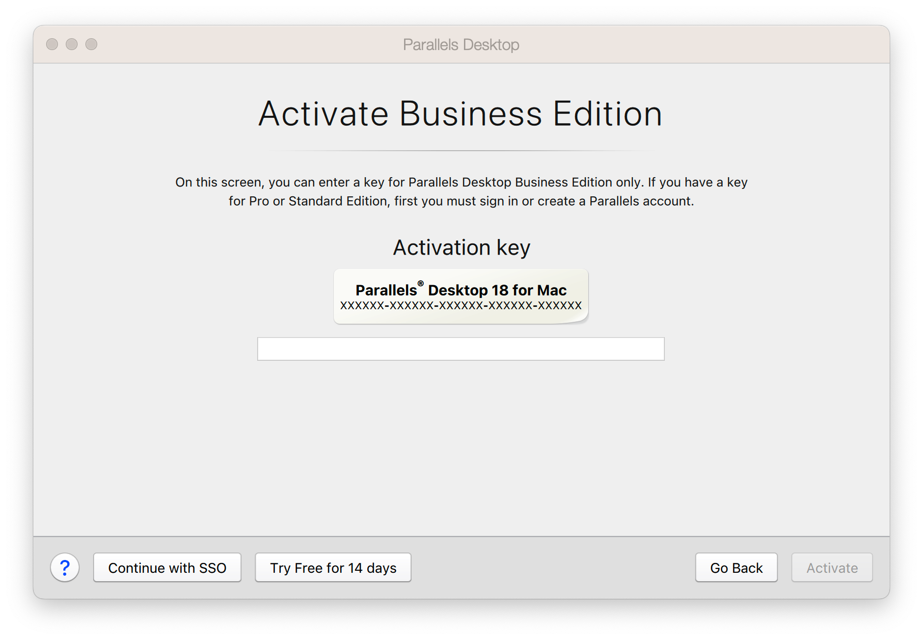
Task: Click the Activate Business Edition heading
Action: click(461, 114)
